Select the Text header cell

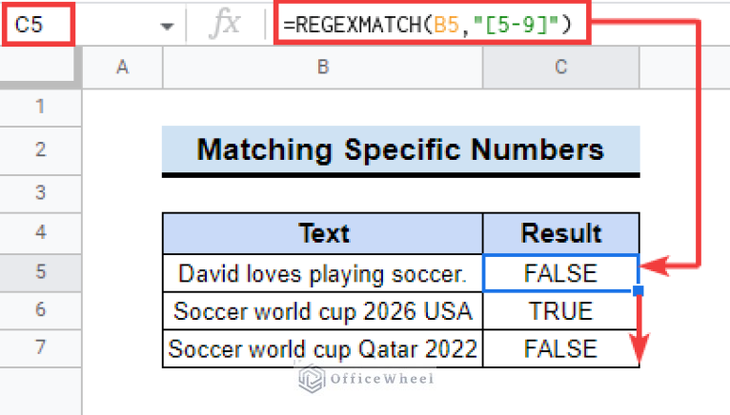(x=323, y=233)
